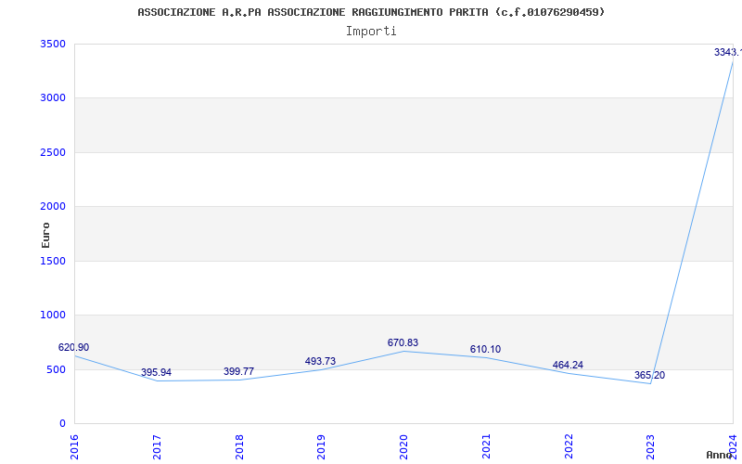The image size is (742, 464).
Task: Click the 1500 value on Euro axis
Action: tap(53, 261)
